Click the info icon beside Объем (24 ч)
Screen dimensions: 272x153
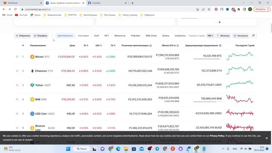[x=178, y=45]
